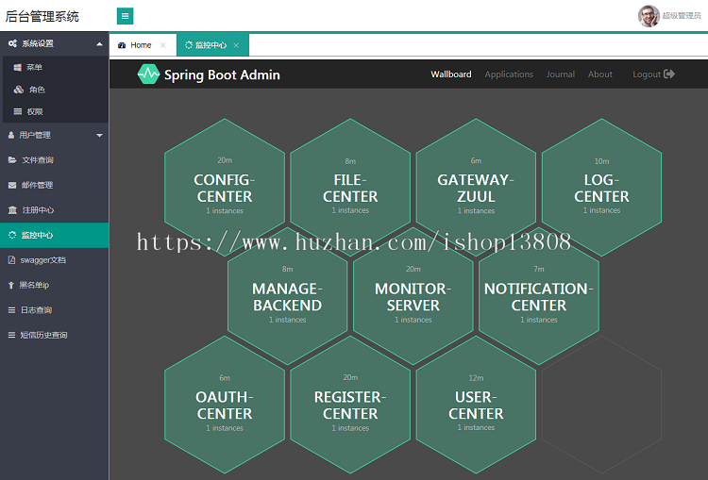The width and height of the screenshot is (708, 480).
Task: Open the LOG-CENTER hexagon
Action: 601,188
